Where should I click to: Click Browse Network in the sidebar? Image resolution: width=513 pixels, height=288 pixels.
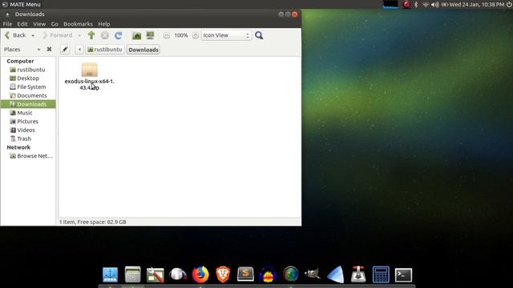point(28,156)
